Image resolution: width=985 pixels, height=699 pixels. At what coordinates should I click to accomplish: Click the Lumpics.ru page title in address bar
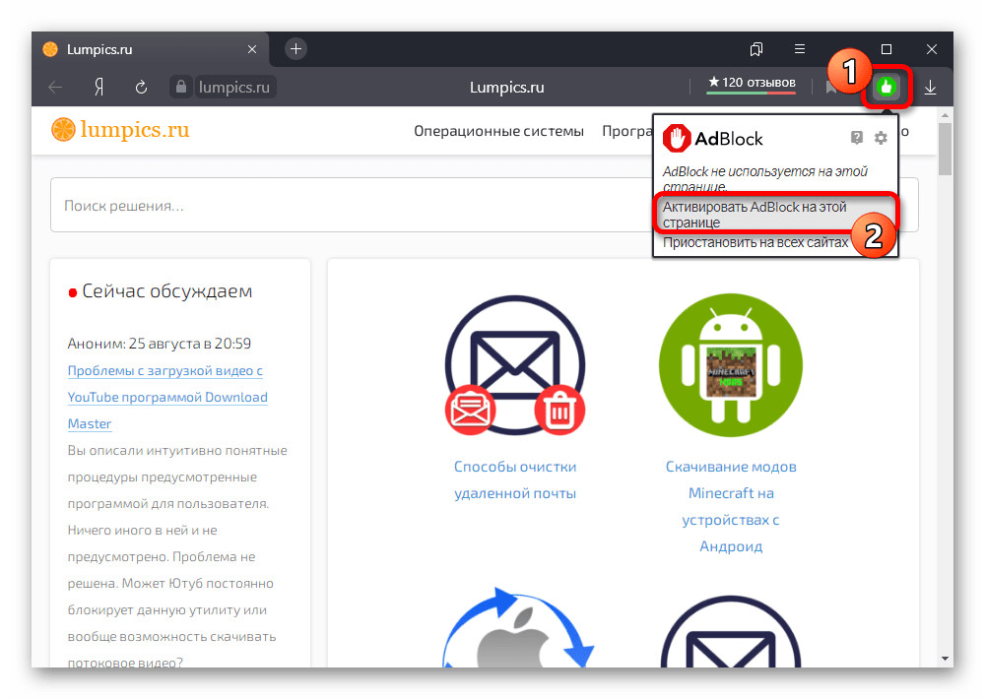pyautogui.click(x=507, y=88)
